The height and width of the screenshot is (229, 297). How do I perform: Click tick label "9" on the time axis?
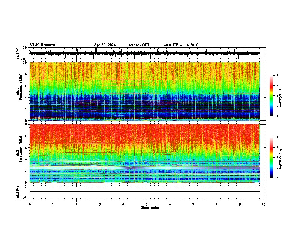pyautogui.click(x=240, y=204)
